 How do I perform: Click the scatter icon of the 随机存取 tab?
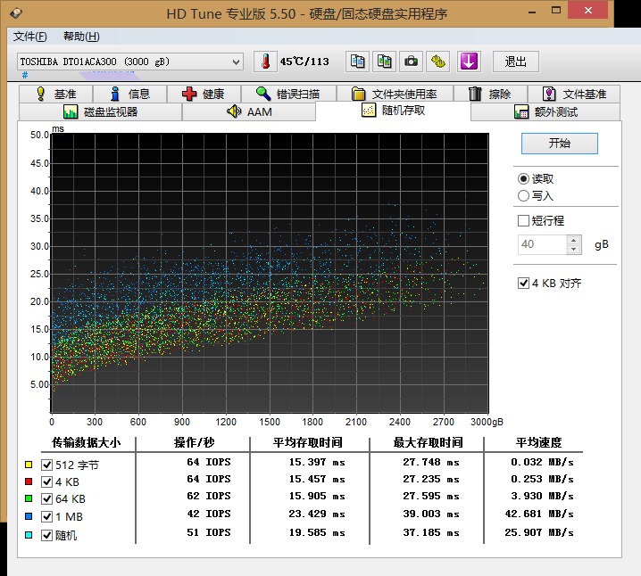[369, 110]
